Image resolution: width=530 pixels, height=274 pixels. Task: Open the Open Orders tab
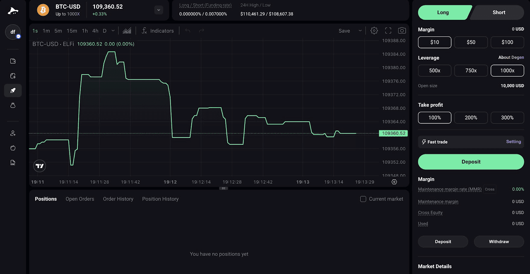coord(80,199)
